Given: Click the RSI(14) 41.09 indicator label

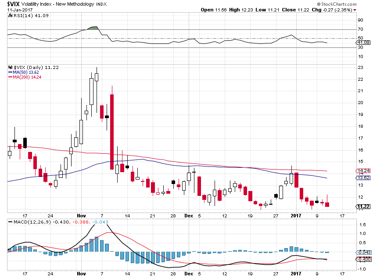Looking at the screenshot, I should 31,16.
